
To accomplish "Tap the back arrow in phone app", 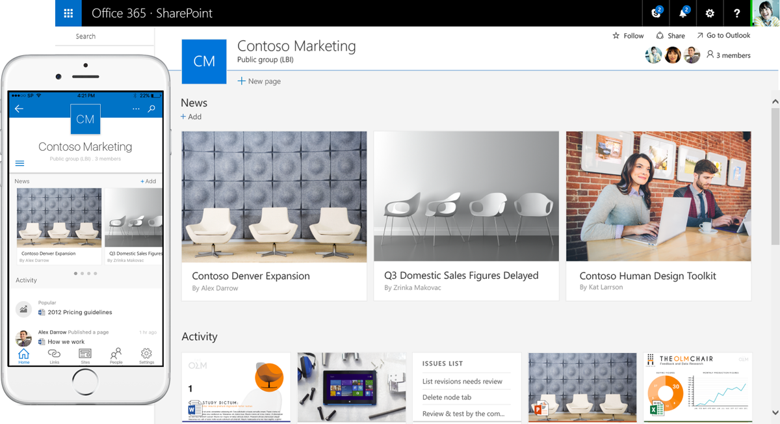I will coord(19,109).
